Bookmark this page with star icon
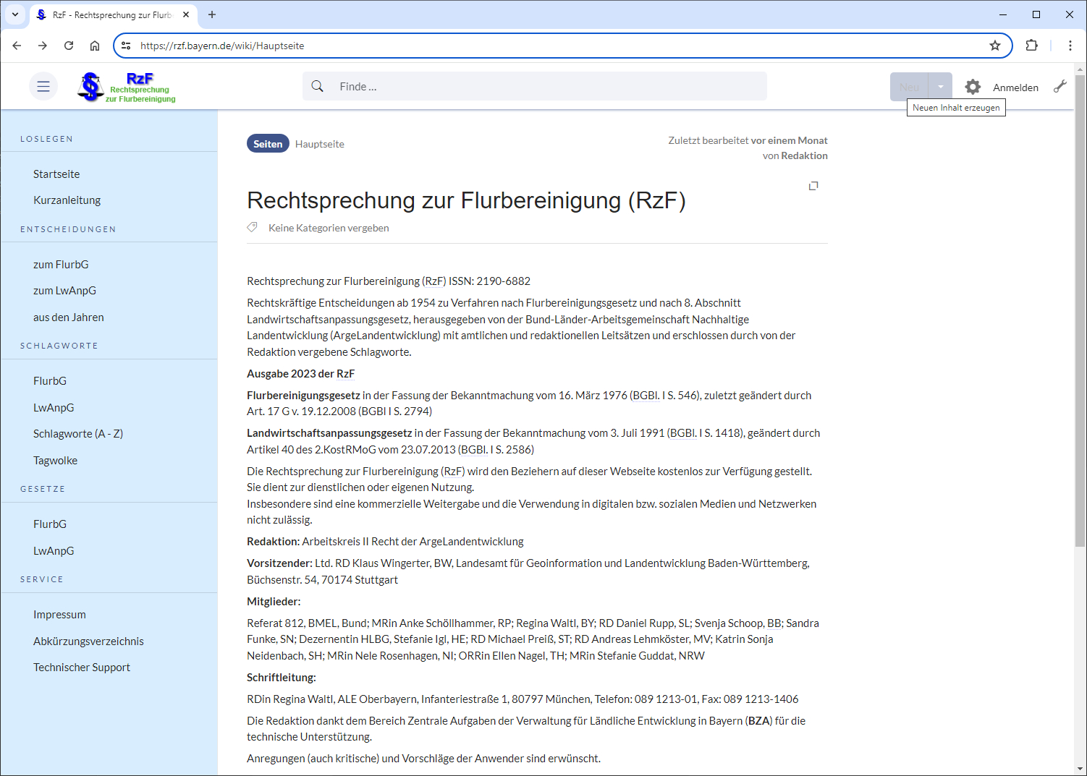The image size is (1087, 776). (995, 46)
